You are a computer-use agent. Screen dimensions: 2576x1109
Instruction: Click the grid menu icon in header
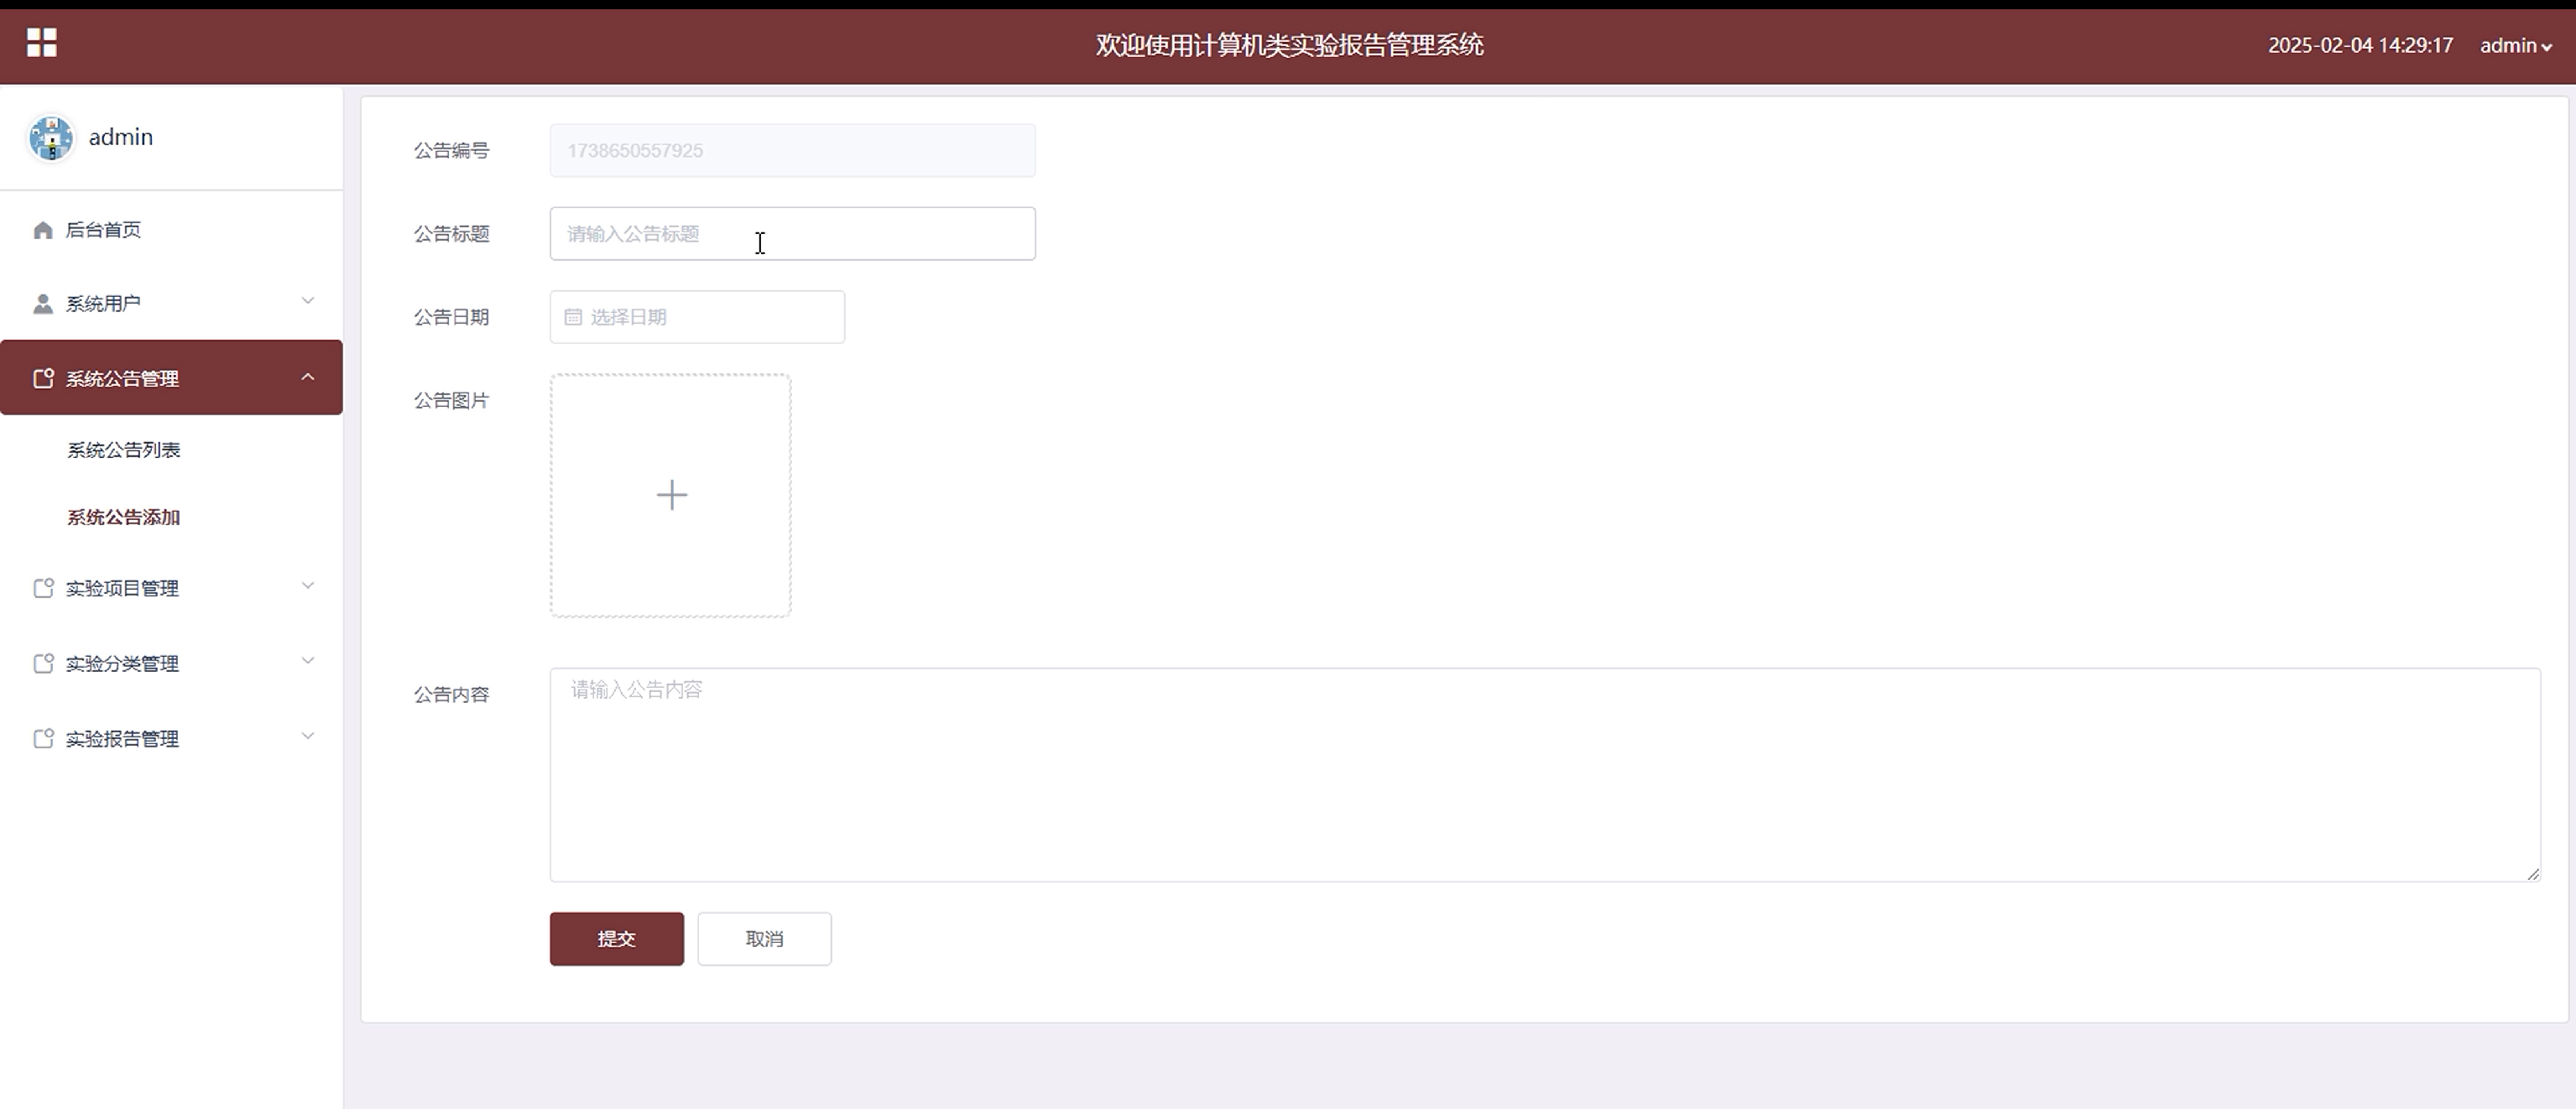pos(41,43)
